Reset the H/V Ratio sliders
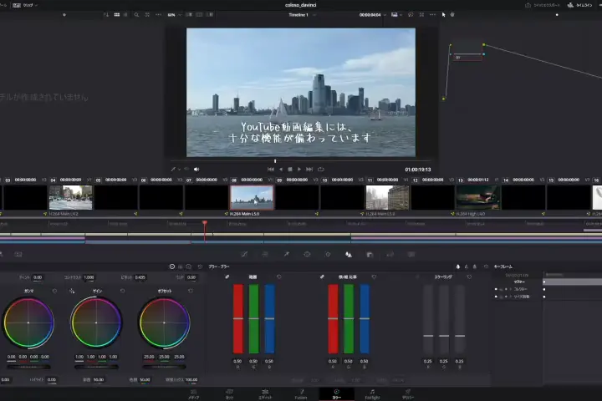The width and height of the screenshot is (602, 401). point(374,277)
